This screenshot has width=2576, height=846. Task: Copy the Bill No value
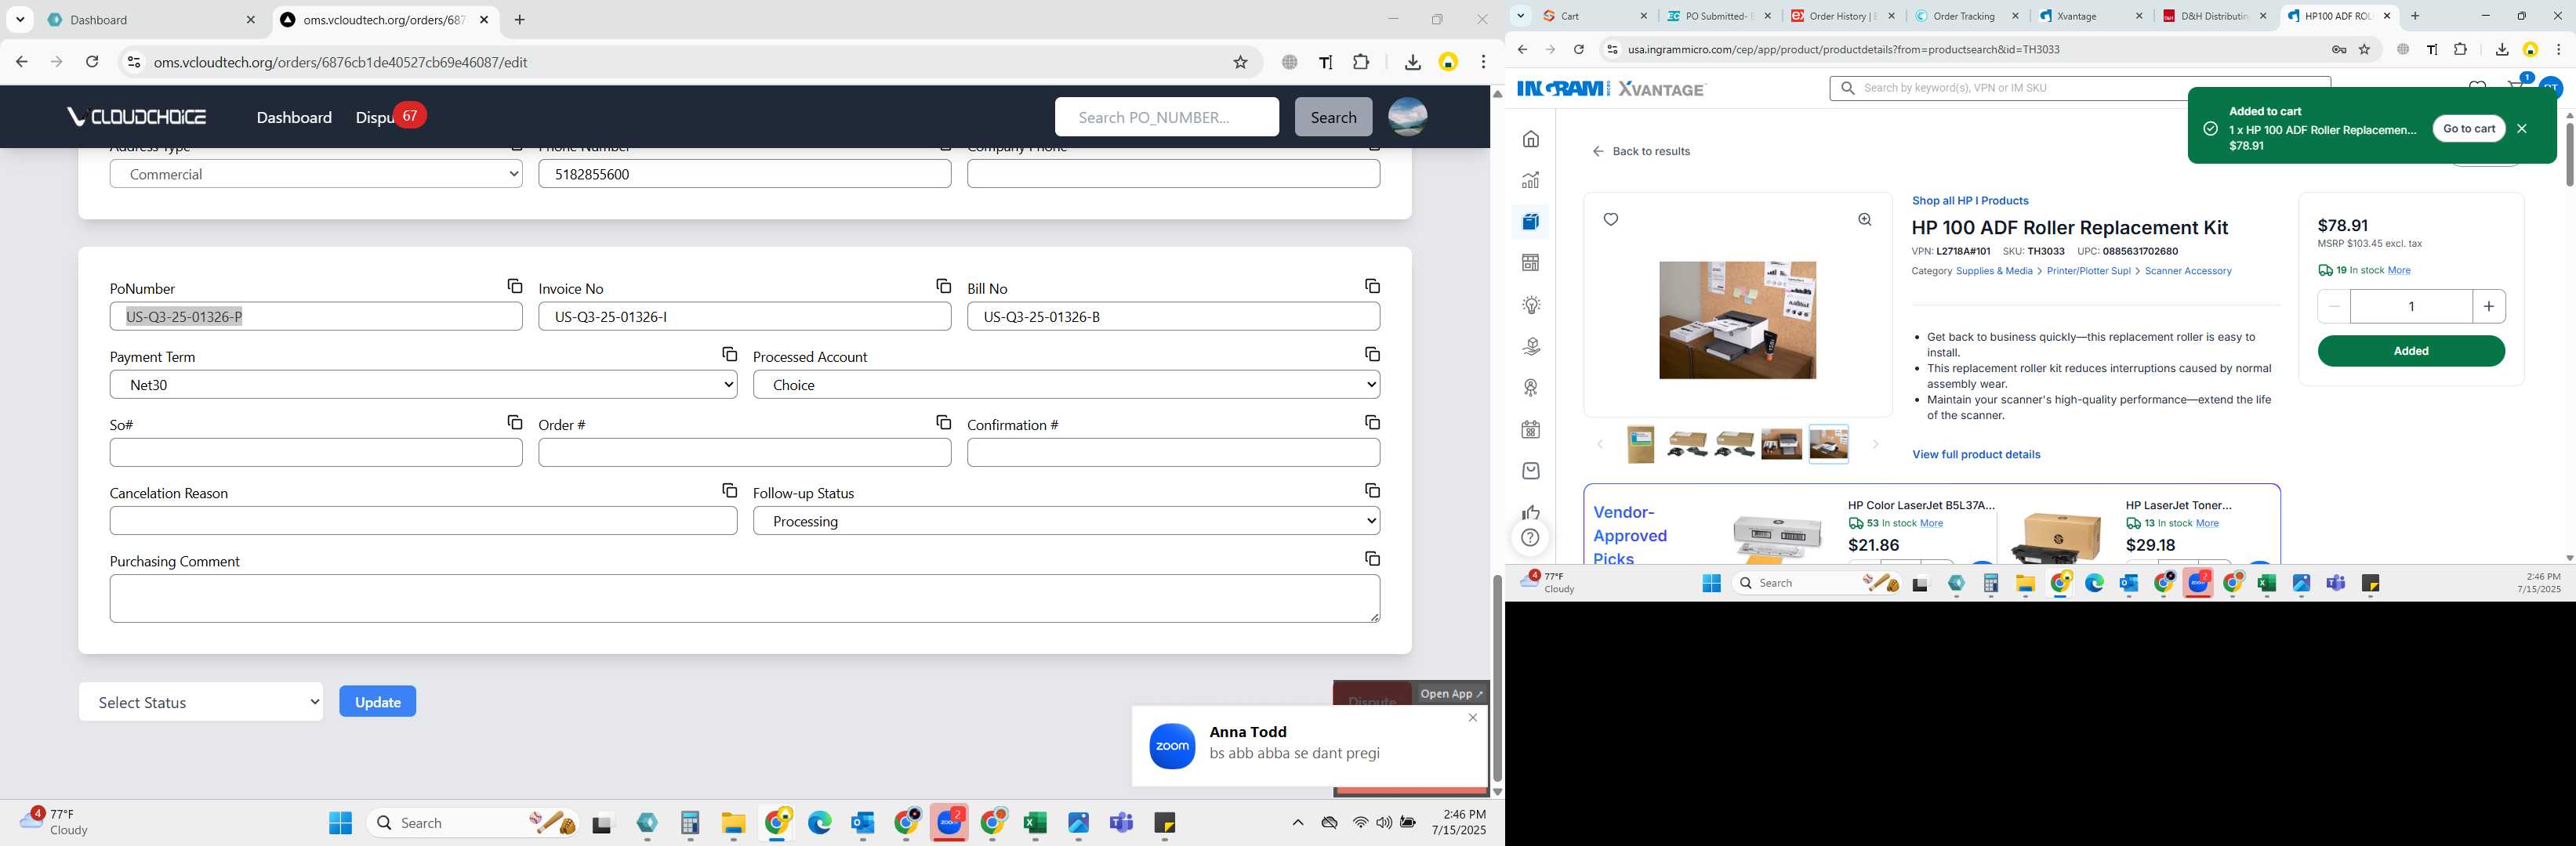(1372, 287)
